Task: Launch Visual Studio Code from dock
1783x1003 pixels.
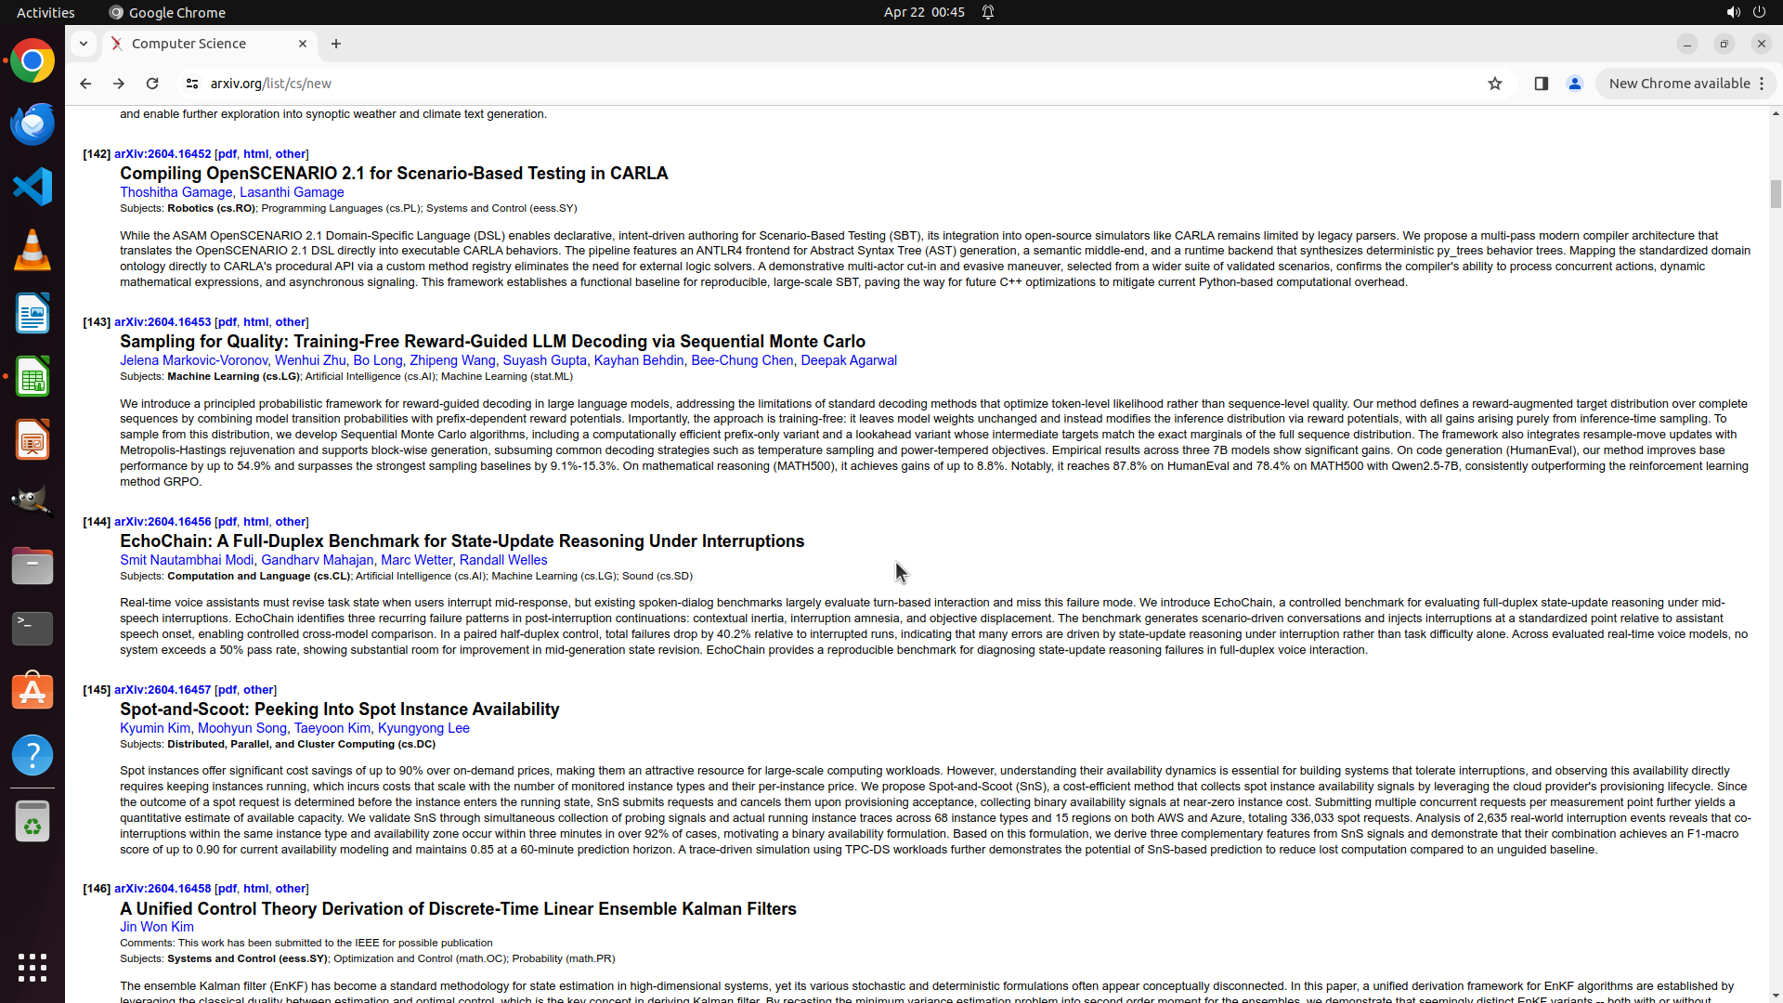Action: click(x=33, y=187)
